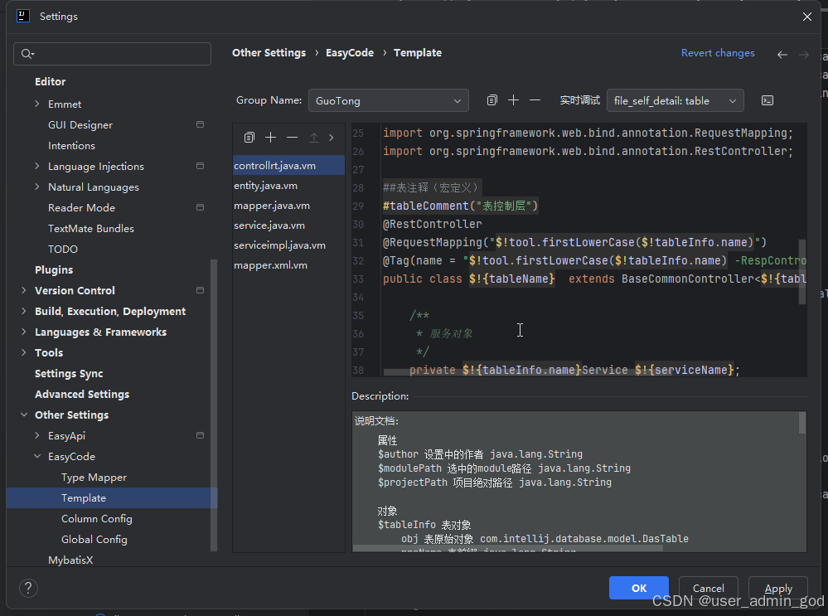Collapse the EasyCode node
Screen dimensions: 828x616
(37, 456)
